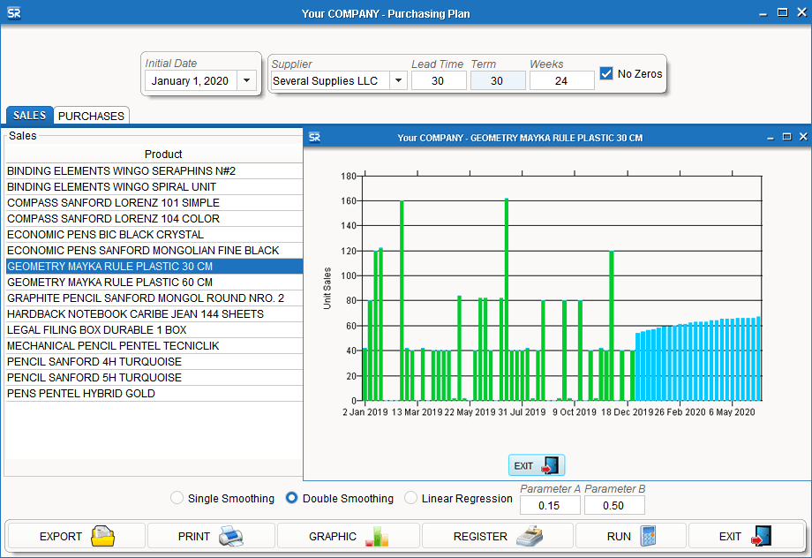
Task: Click the January 1, 2020 date field
Action: tap(191, 81)
